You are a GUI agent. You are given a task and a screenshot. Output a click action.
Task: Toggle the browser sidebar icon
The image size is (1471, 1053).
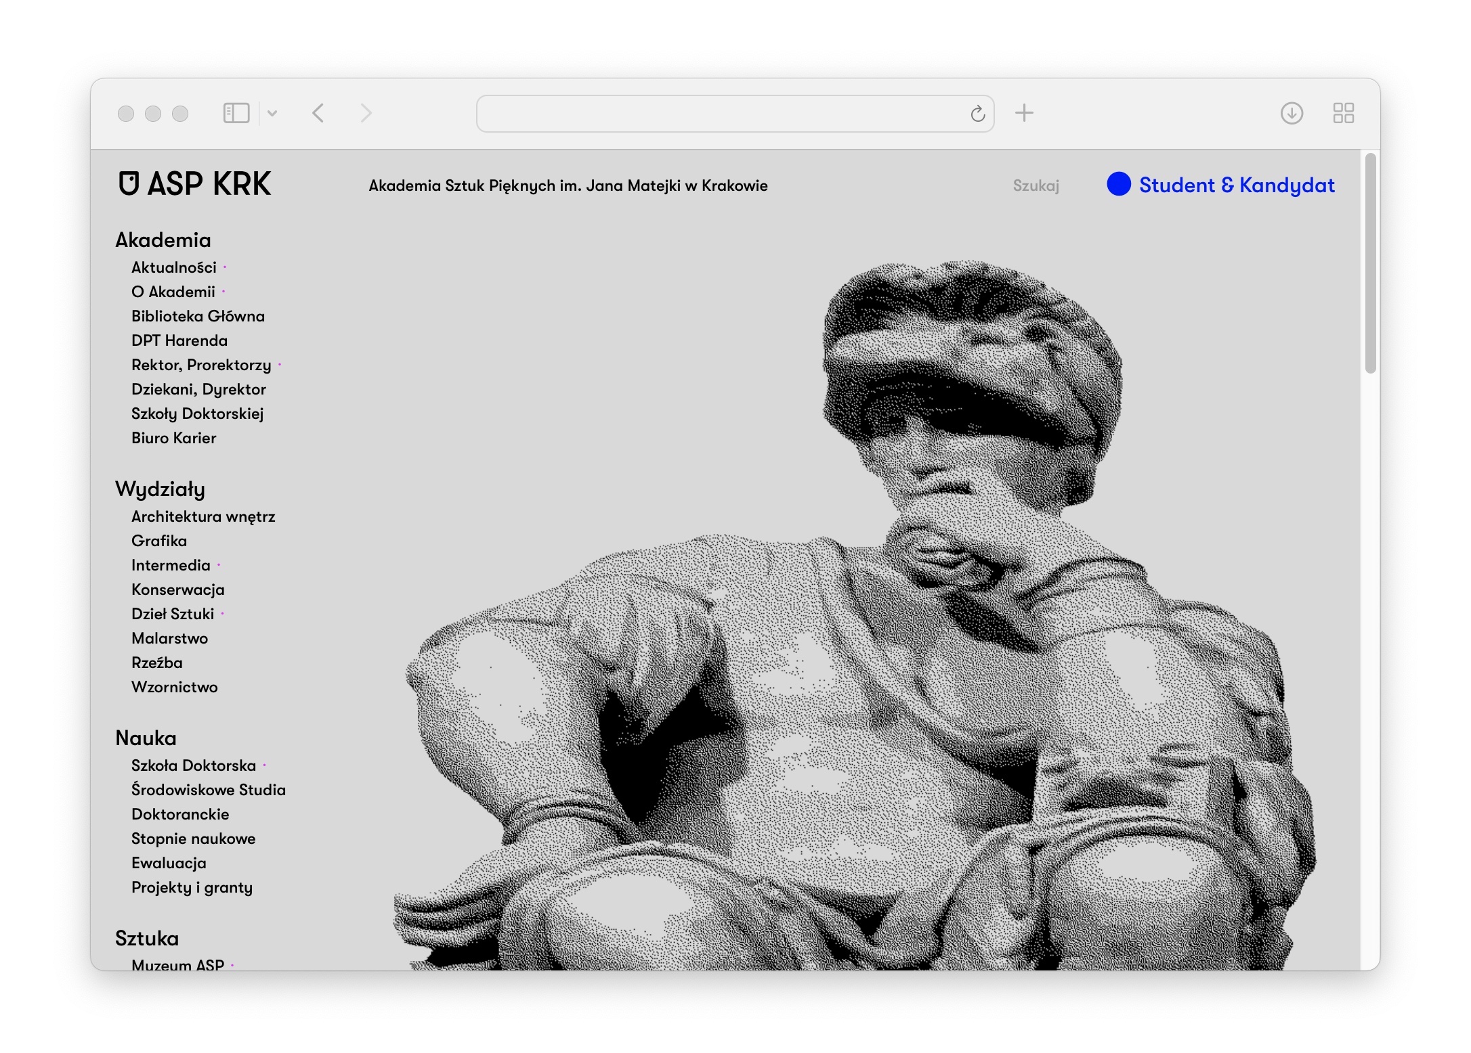(x=236, y=113)
